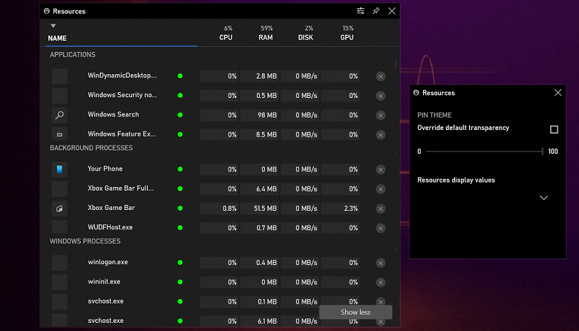
Task: End Xbox Game Bar process X icon
Action: coord(381,209)
